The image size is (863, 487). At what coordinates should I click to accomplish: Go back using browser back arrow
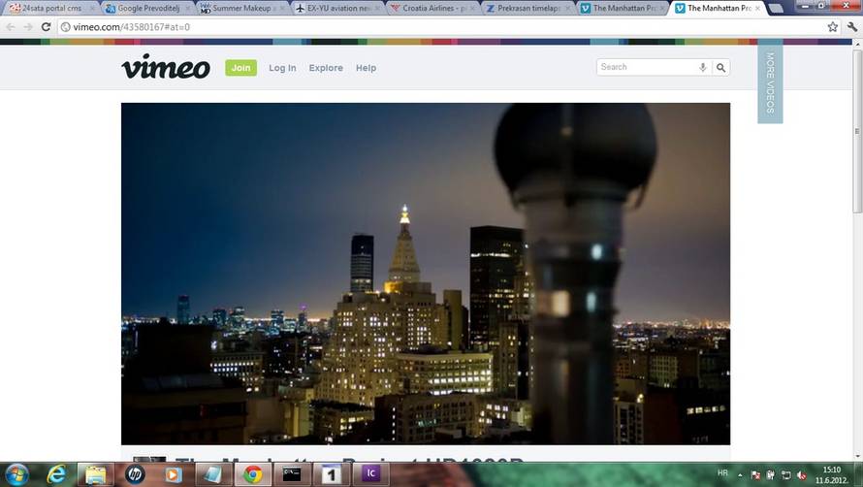coord(11,26)
